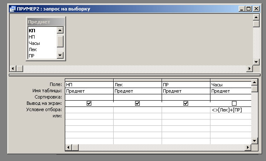The image size is (266, 161).
Task: Click Условие отбора cell for НП column
Action: coord(89,110)
